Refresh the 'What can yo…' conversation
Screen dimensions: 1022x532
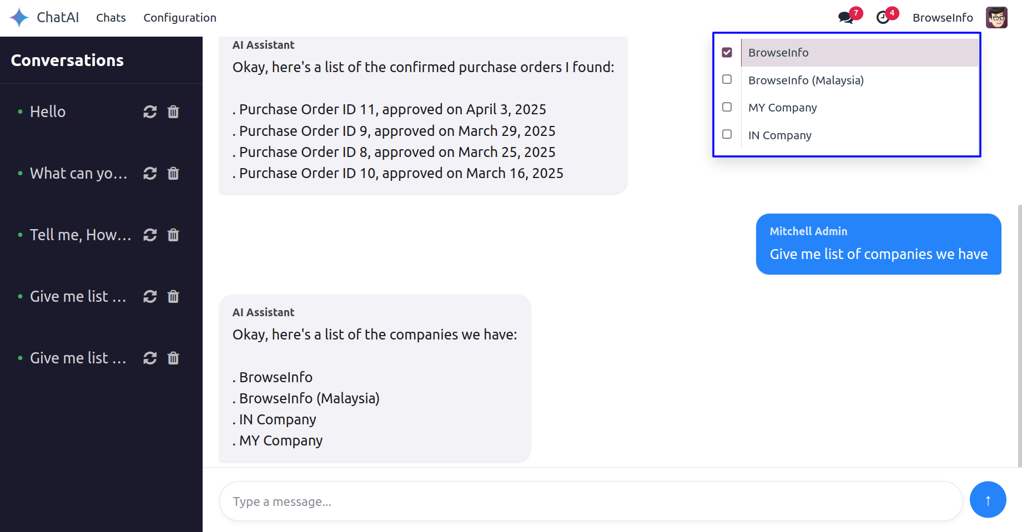[x=150, y=174]
